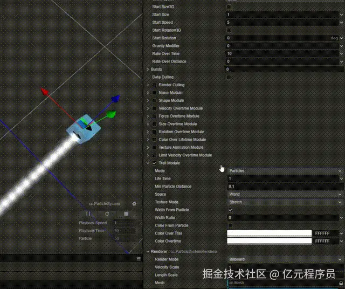Click the Color Over Trail hex field
The height and width of the screenshot is (289, 345).
pos(326,233)
